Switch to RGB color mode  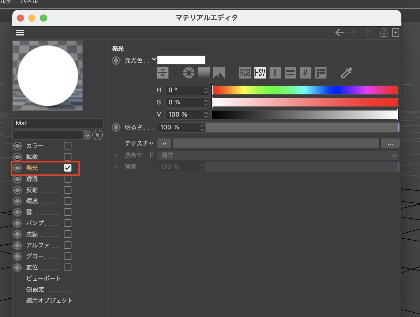click(x=245, y=73)
